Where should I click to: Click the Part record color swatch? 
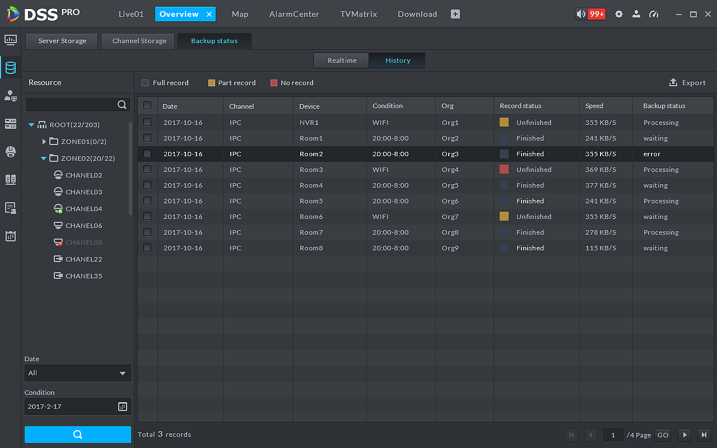point(212,83)
